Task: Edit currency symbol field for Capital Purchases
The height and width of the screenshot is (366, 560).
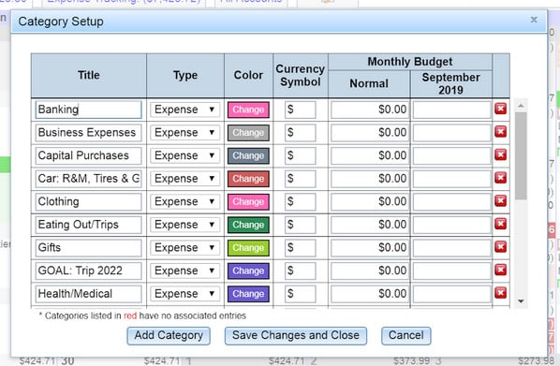Action: [301, 155]
